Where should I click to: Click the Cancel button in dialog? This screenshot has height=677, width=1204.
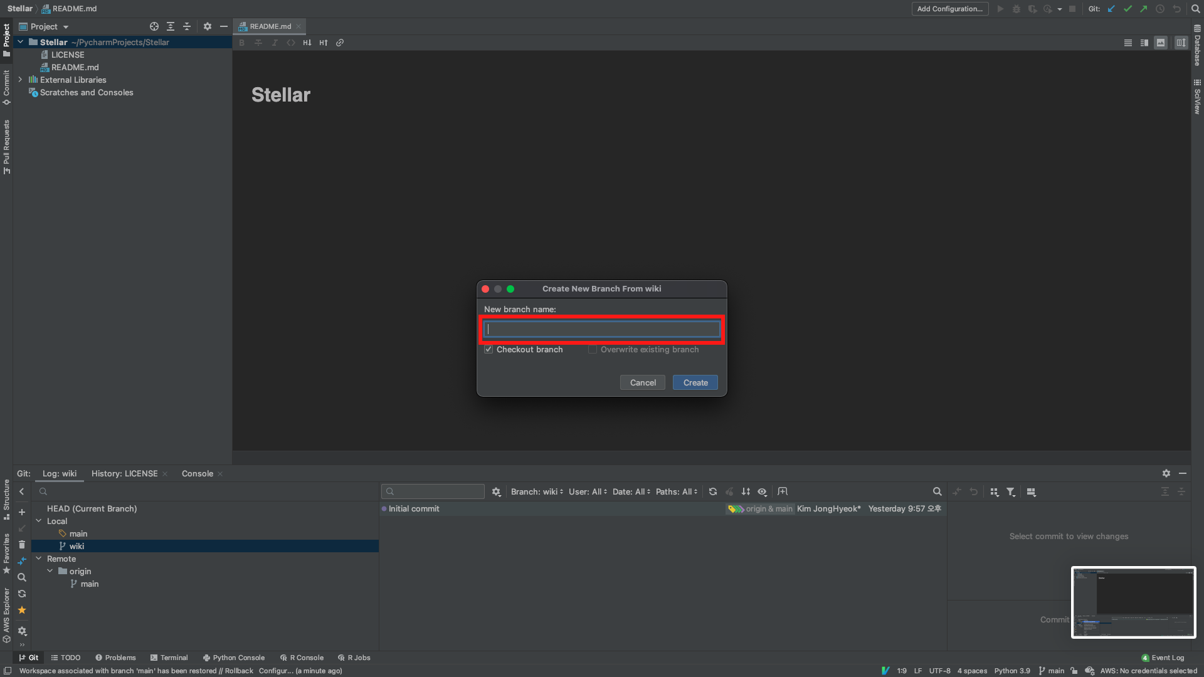click(x=642, y=382)
